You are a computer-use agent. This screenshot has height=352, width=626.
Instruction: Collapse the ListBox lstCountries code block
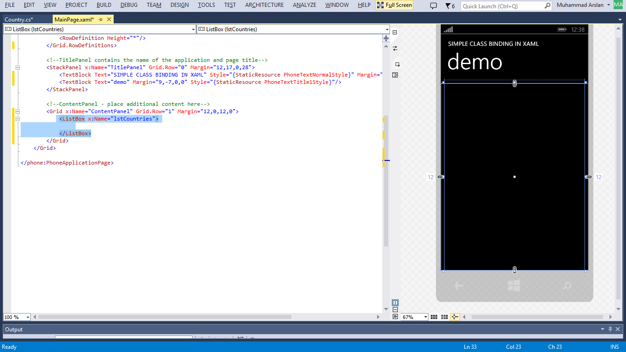pos(17,119)
